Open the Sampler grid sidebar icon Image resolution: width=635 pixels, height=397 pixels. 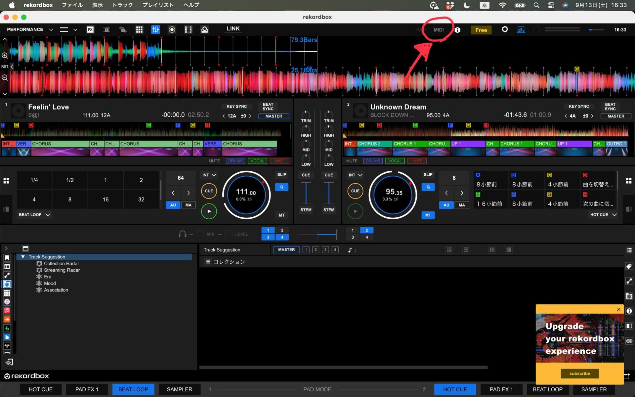7,293
